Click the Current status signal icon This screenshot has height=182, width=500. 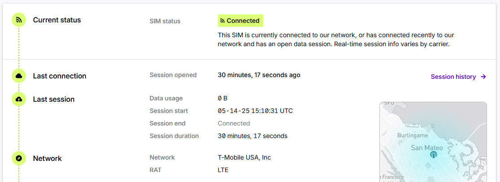click(x=19, y=20)
